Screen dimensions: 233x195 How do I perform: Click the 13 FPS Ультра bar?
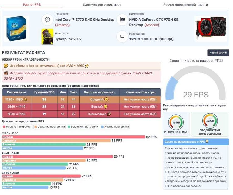[x=25, y=187]
